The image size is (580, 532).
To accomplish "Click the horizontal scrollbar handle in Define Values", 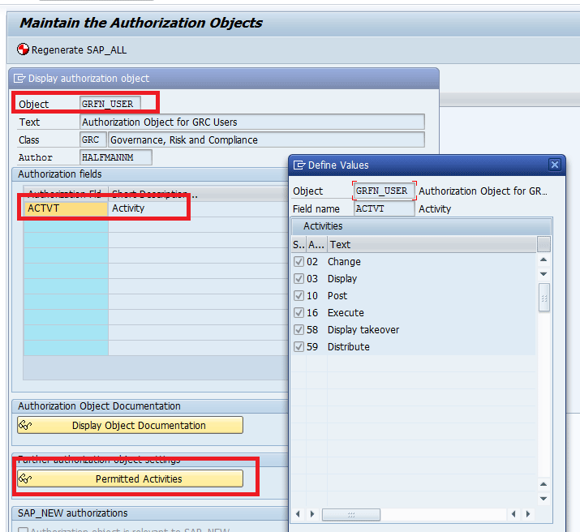I will (x=350, y=514).
